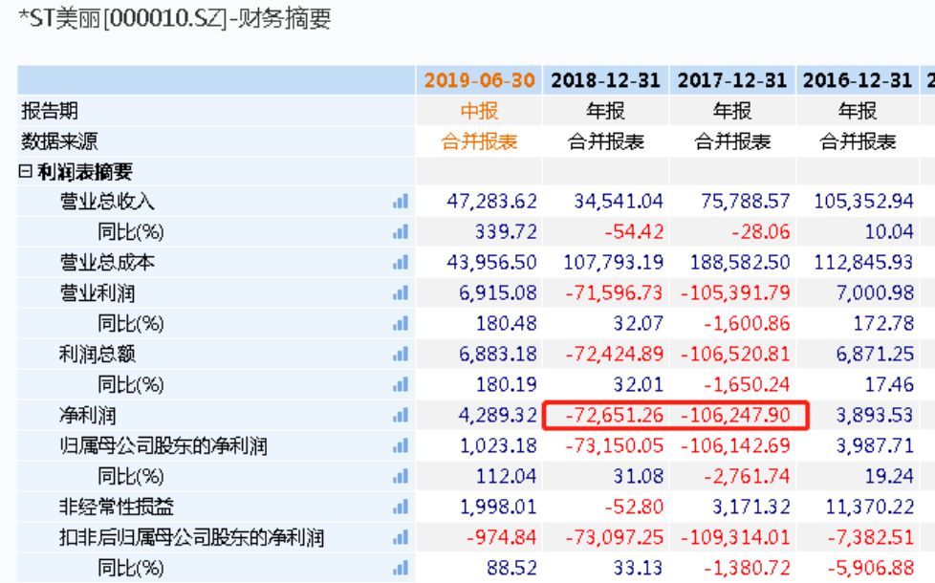
Task: Select the 营业总成本 row label
Action: pos(107,262)
